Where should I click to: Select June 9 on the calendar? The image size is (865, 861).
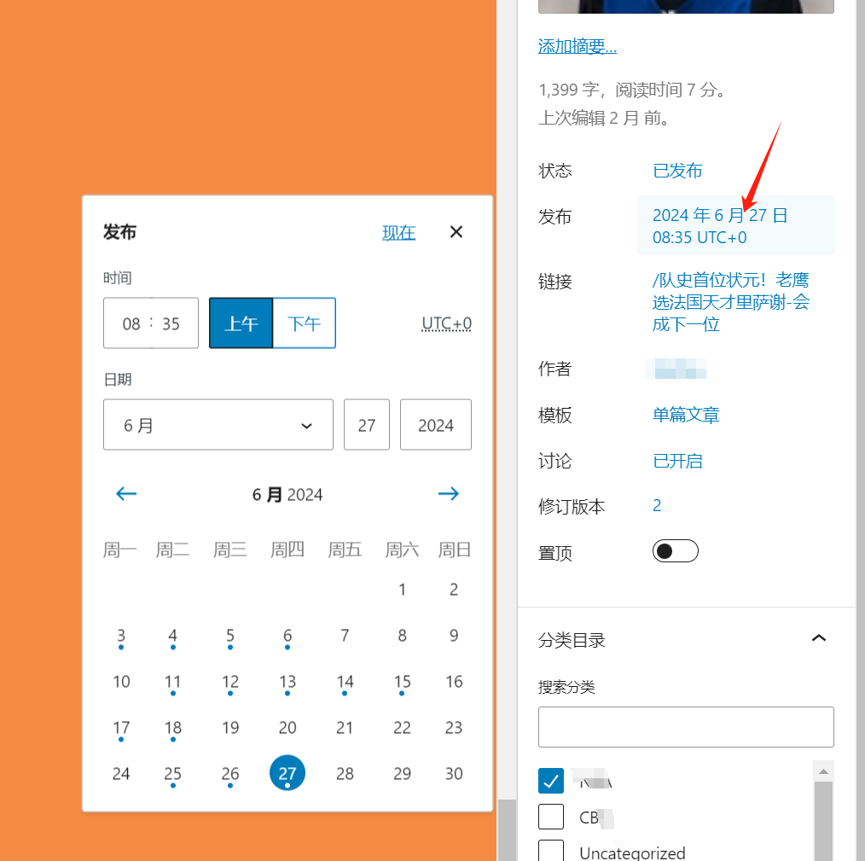click(x=454, y=635)
